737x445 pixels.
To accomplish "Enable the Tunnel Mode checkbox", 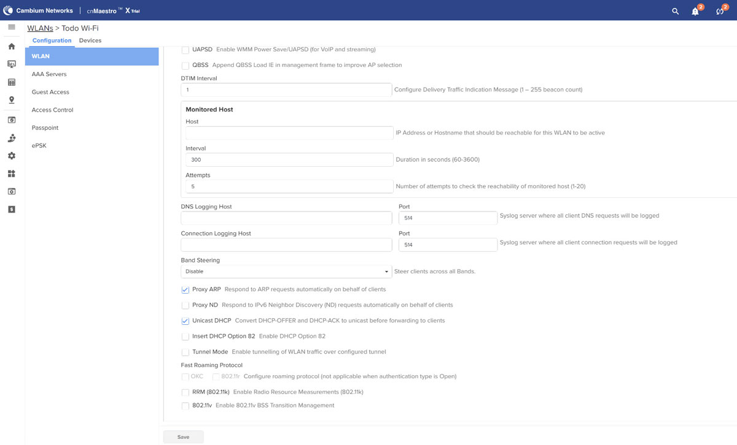I will tap(185, 352).
